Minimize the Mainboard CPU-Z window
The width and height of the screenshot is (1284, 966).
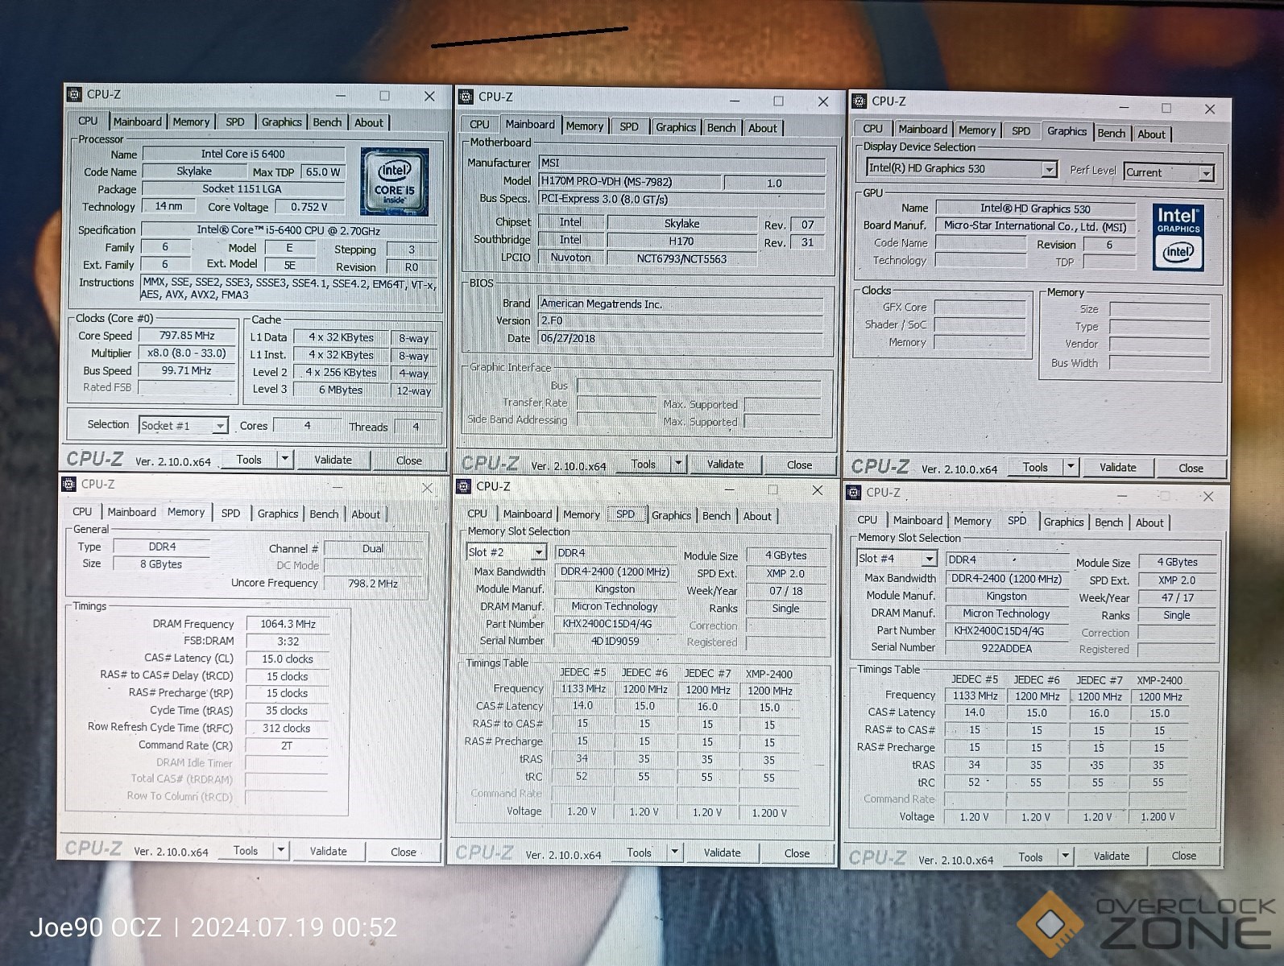point(735,101)
